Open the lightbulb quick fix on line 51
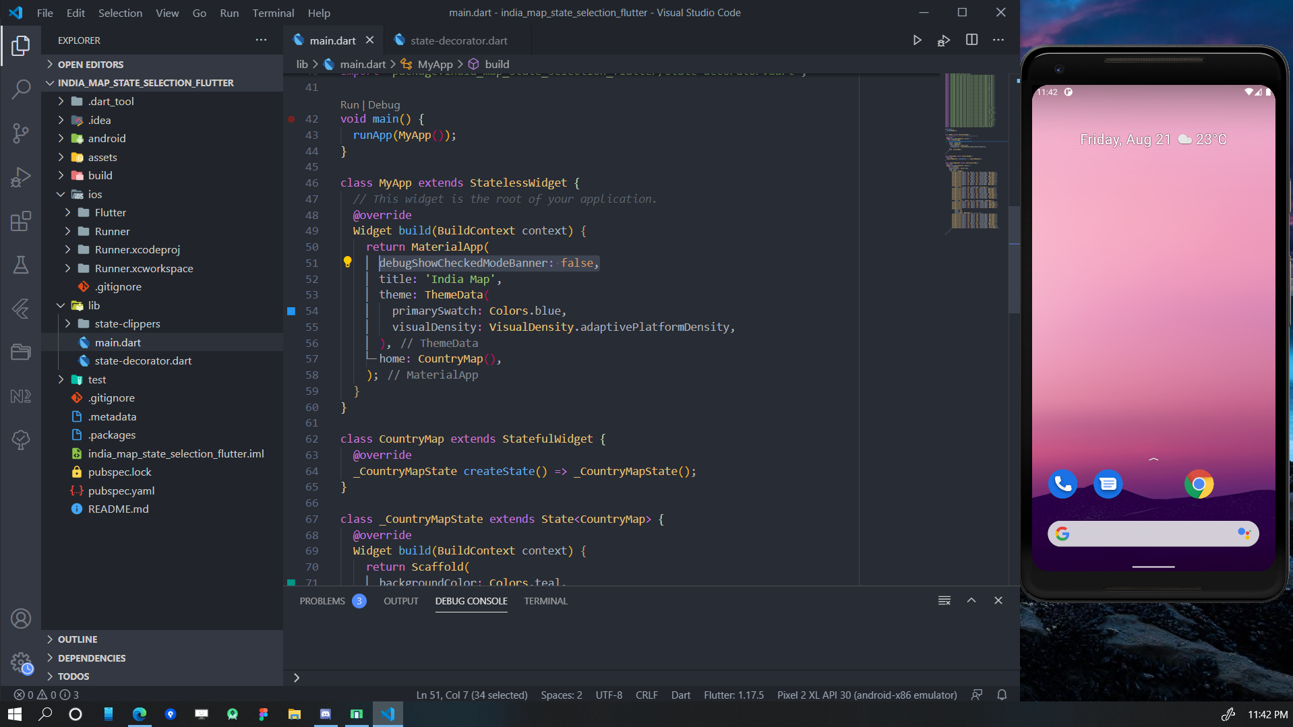Screen dimensions: 1293x727 tap(348, 262)
